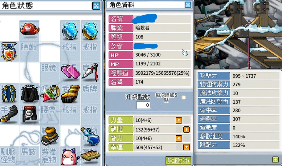Click the blue potion bottle item
The height and width of the screenshot is (166, 282).
(x=90, y=136)
